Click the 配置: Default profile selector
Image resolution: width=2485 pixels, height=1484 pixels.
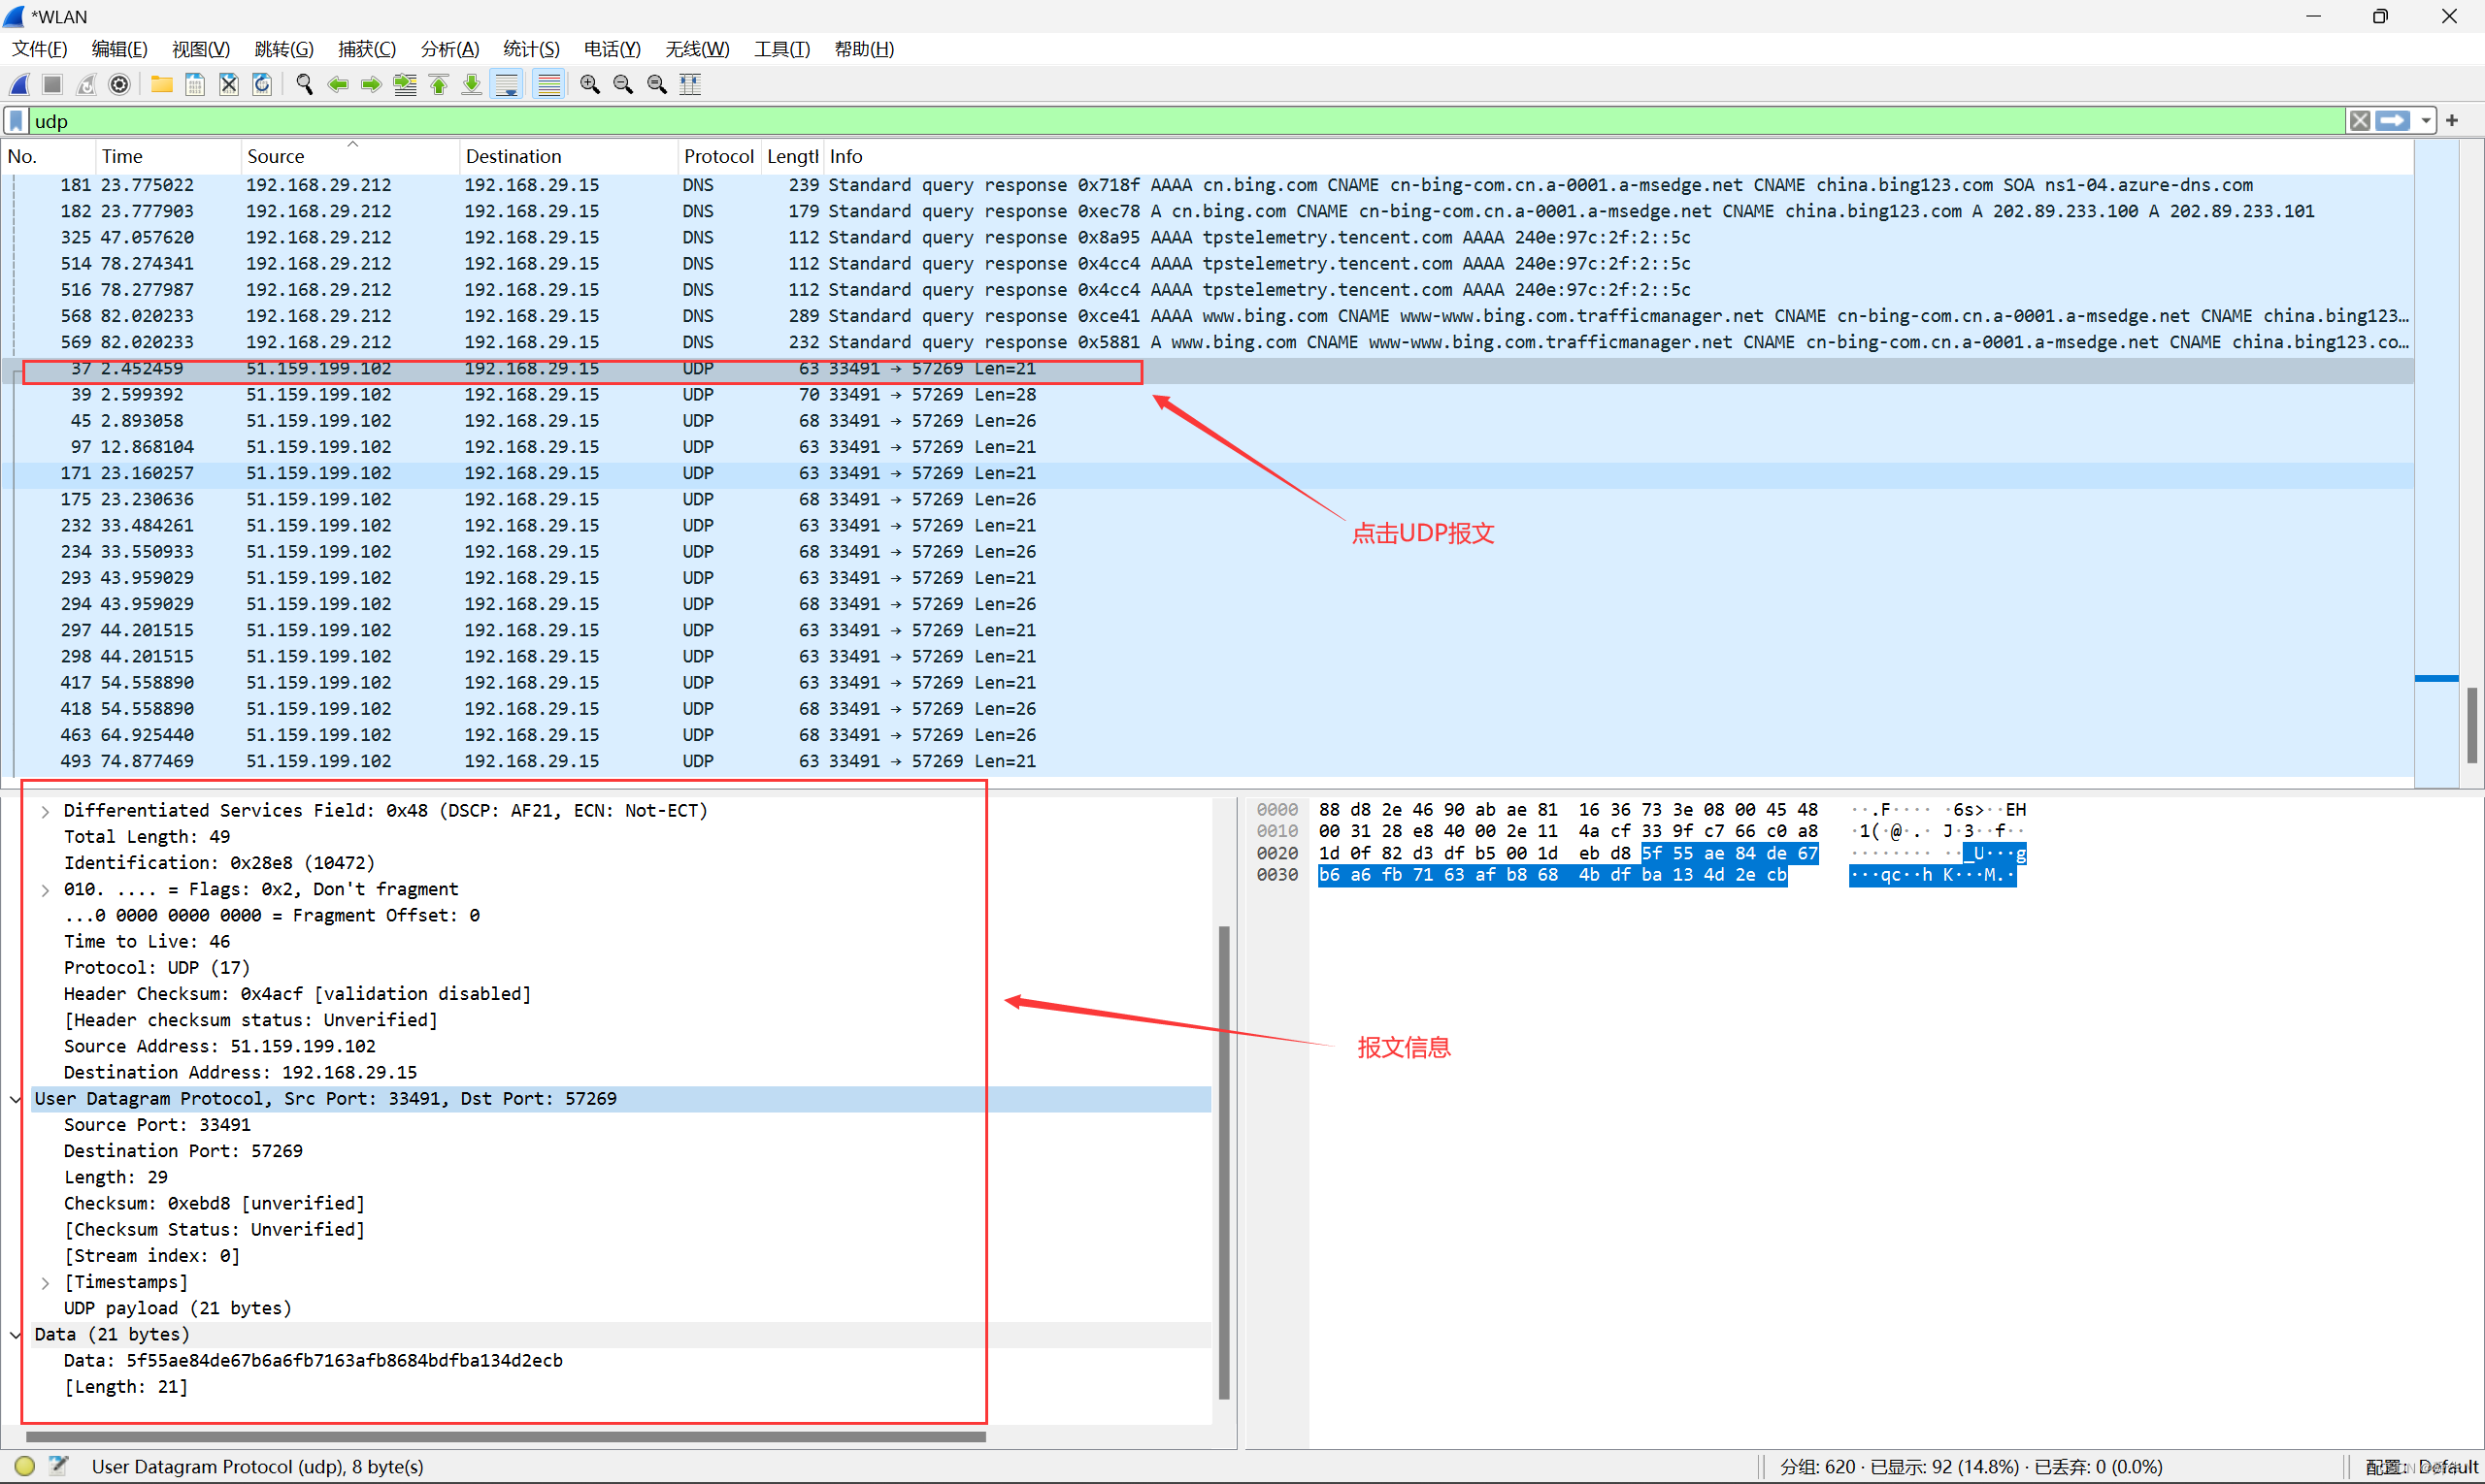(x=2421, y=1466)
